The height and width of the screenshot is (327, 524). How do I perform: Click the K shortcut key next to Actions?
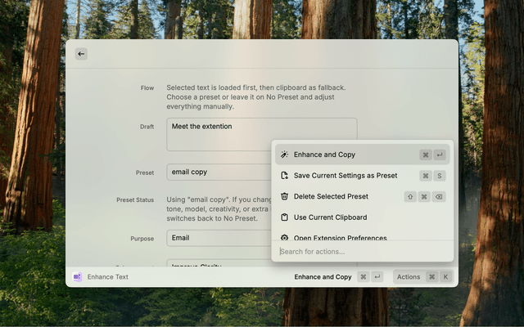pos(445,277)
